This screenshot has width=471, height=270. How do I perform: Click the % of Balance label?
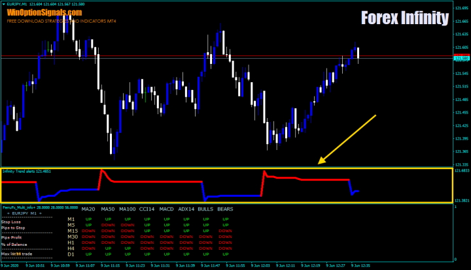[14, 245]
